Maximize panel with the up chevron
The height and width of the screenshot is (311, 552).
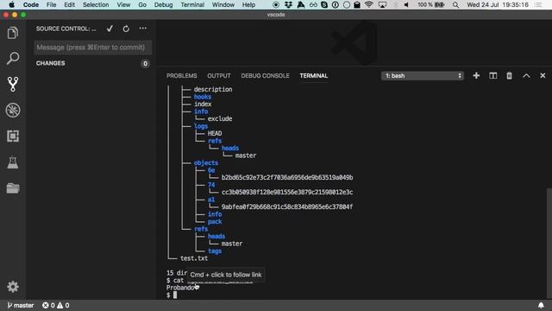pos(526,75)
